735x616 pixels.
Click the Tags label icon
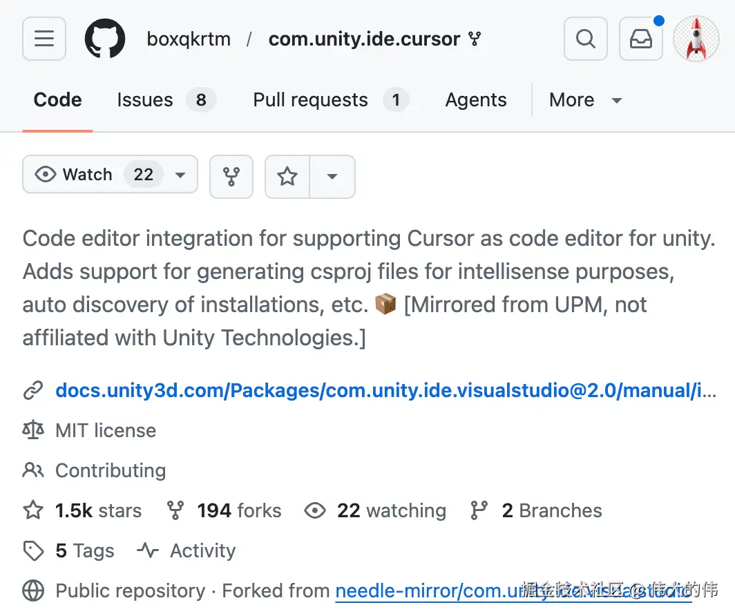pos(33,550)
